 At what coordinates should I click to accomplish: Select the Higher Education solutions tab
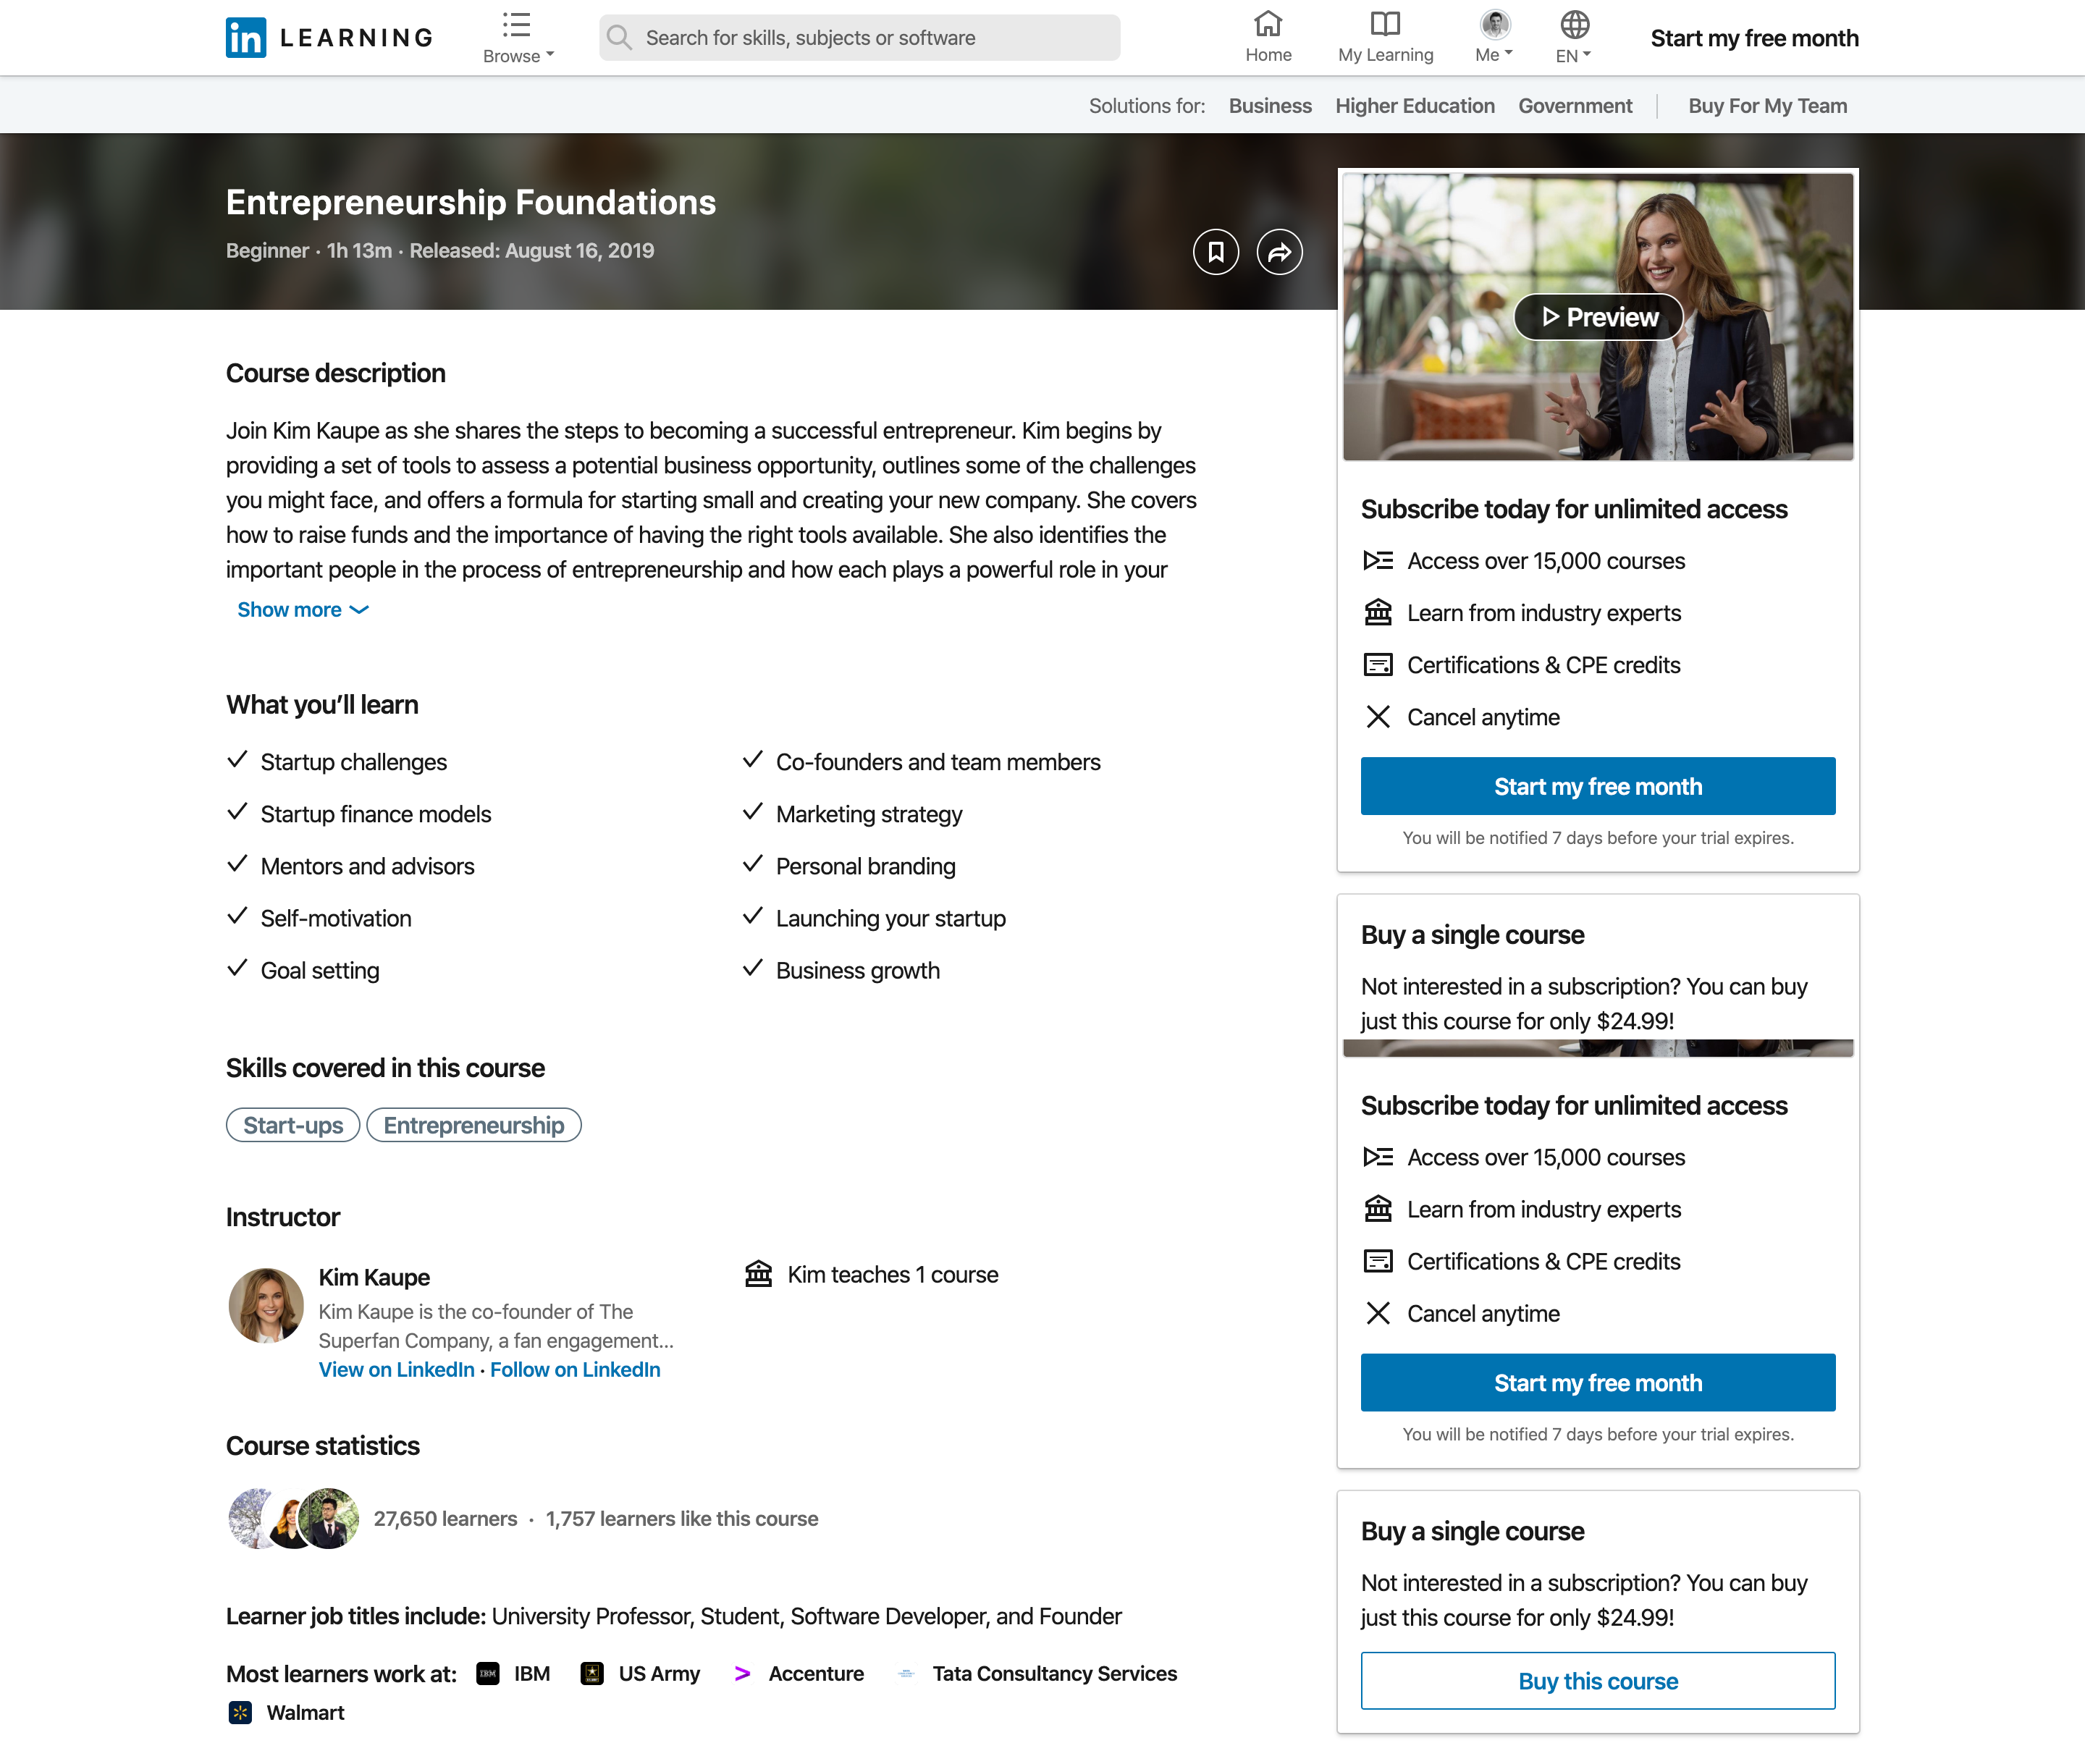point(1415,105)
